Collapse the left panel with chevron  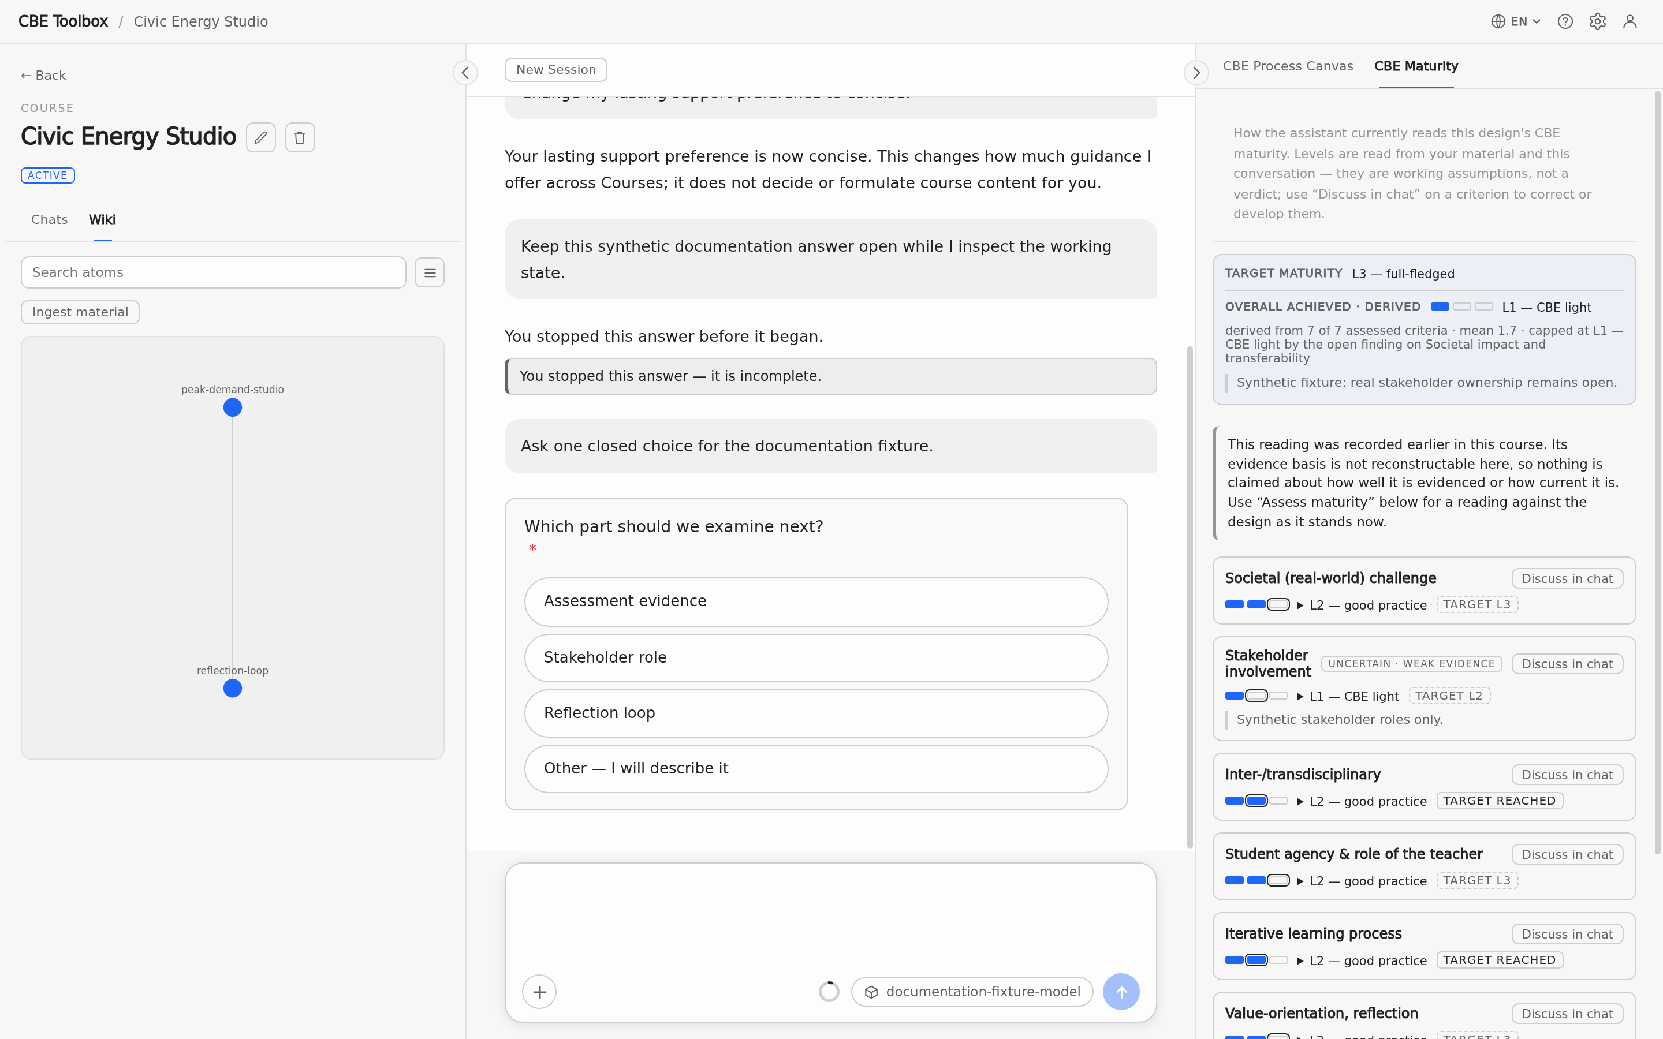tap(465, 72)
